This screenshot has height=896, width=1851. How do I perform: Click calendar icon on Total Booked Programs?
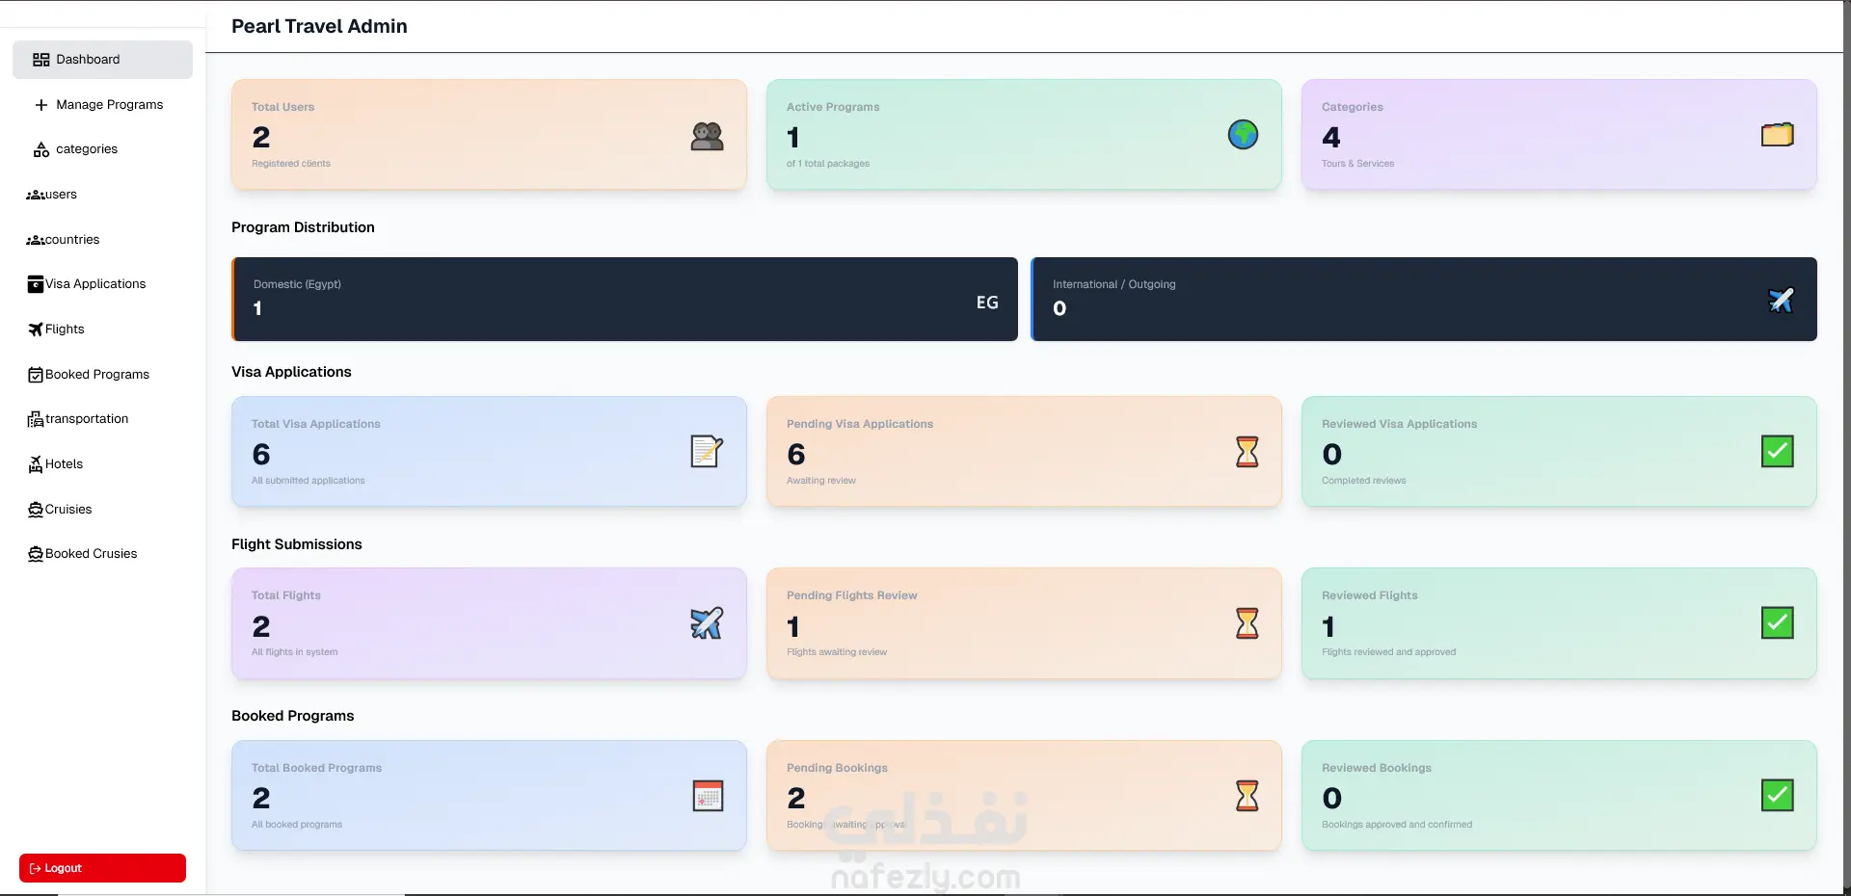(x=708, y=796)
